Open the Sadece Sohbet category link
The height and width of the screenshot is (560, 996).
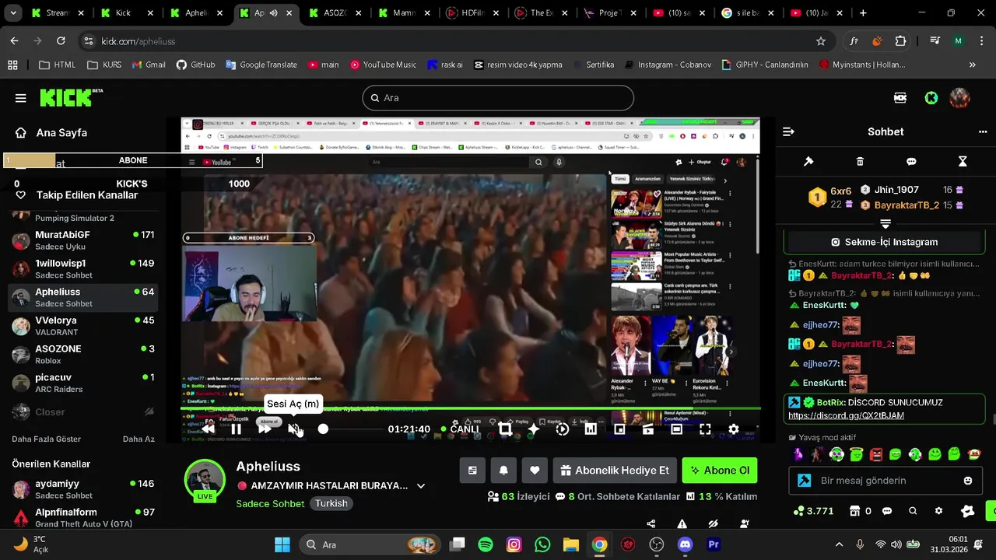(x=270, y=503)
